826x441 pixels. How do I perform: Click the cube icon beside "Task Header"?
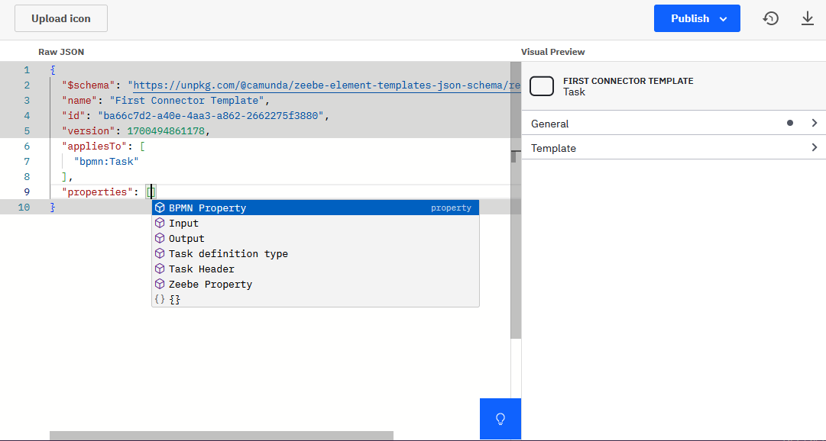point(160,269)
